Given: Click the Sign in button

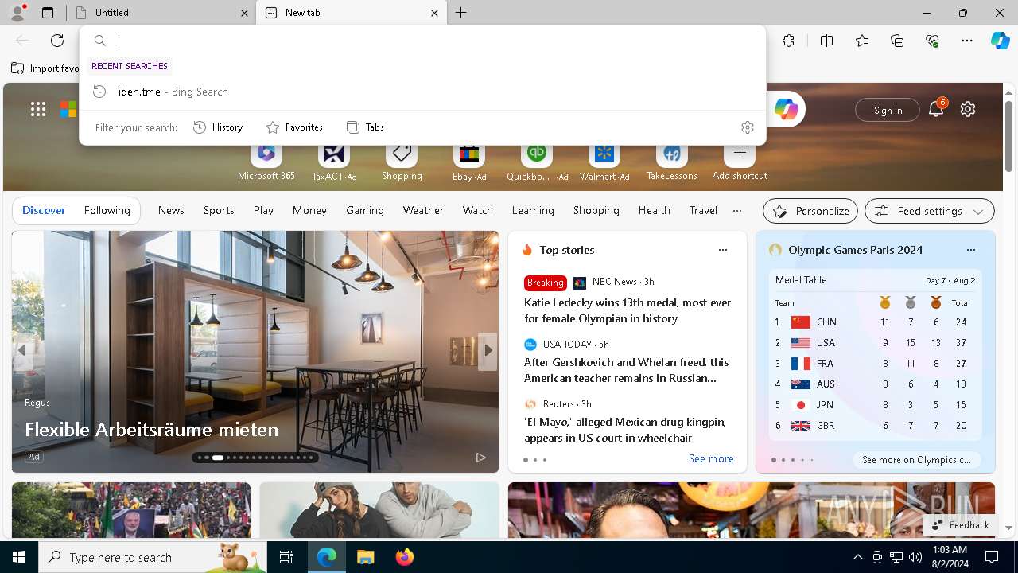Looking at the screenshot, I should click(888, 110).
